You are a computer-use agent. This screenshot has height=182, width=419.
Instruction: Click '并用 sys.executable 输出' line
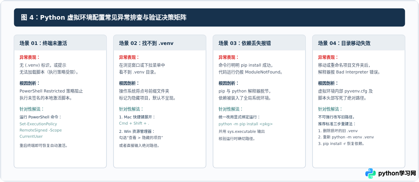click(242, 131)
